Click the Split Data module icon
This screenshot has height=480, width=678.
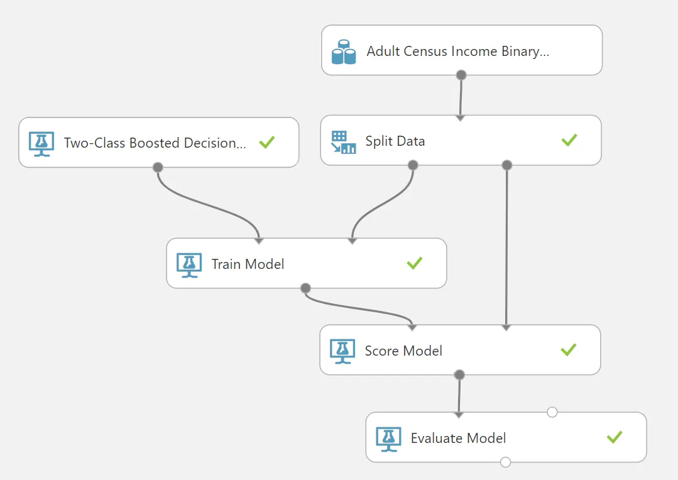click(343, 142)
